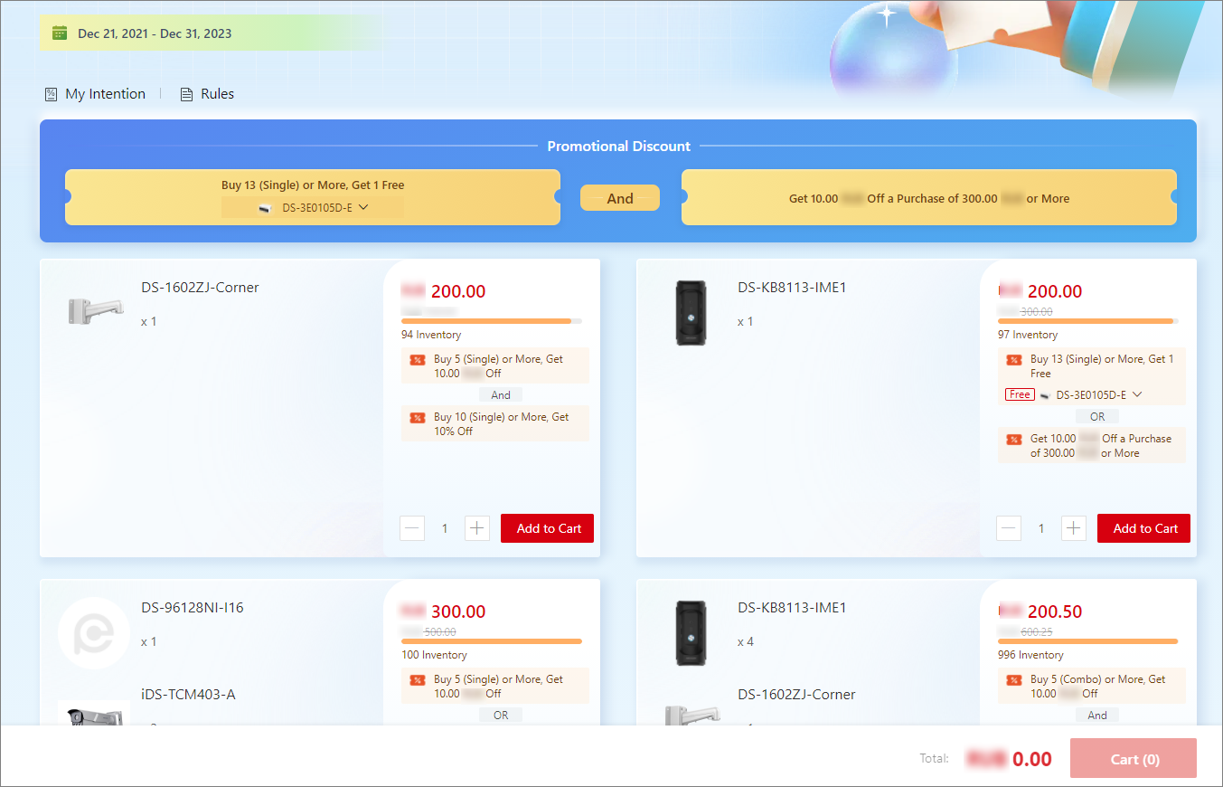Click the product name DS-KB8113-IME1 in the 996 Inventory card

[792, 608]
